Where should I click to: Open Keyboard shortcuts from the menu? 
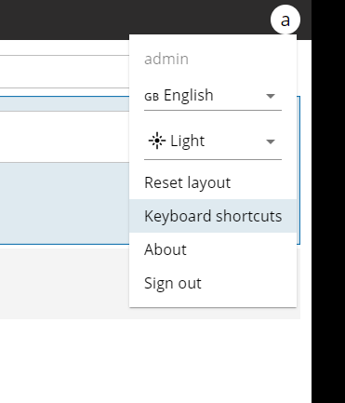coord(213,216)
